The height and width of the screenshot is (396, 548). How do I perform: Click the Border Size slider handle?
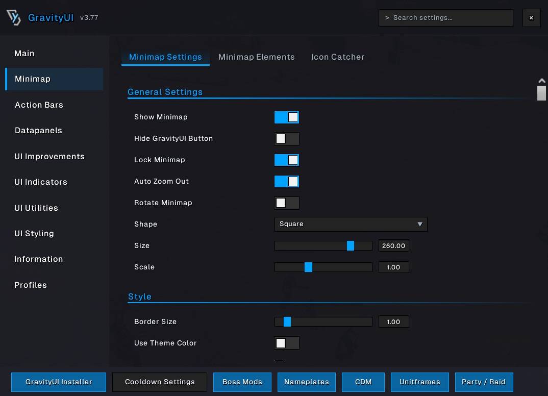287,321
